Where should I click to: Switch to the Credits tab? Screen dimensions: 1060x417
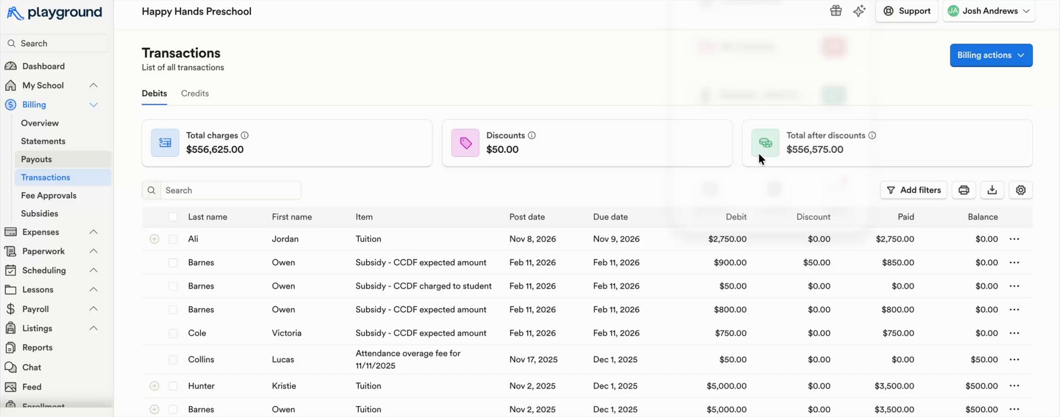pos(195,94)
